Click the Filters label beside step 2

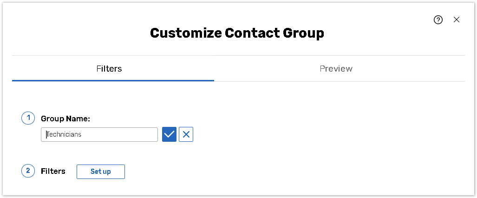(53, 172)
